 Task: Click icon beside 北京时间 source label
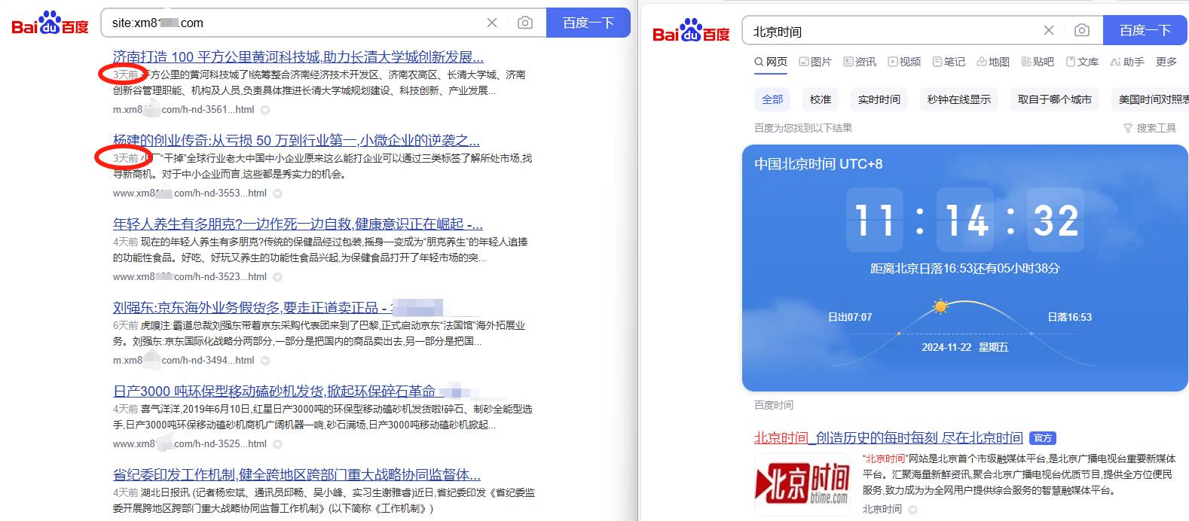point(912,510)
